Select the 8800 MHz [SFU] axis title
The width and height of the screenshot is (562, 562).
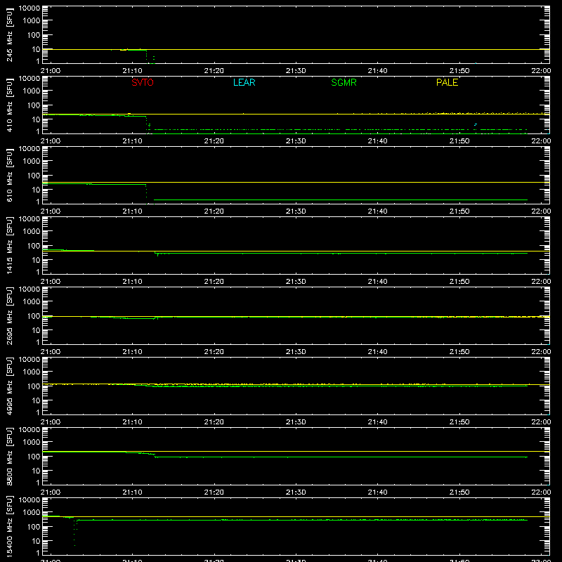point(9,456)
